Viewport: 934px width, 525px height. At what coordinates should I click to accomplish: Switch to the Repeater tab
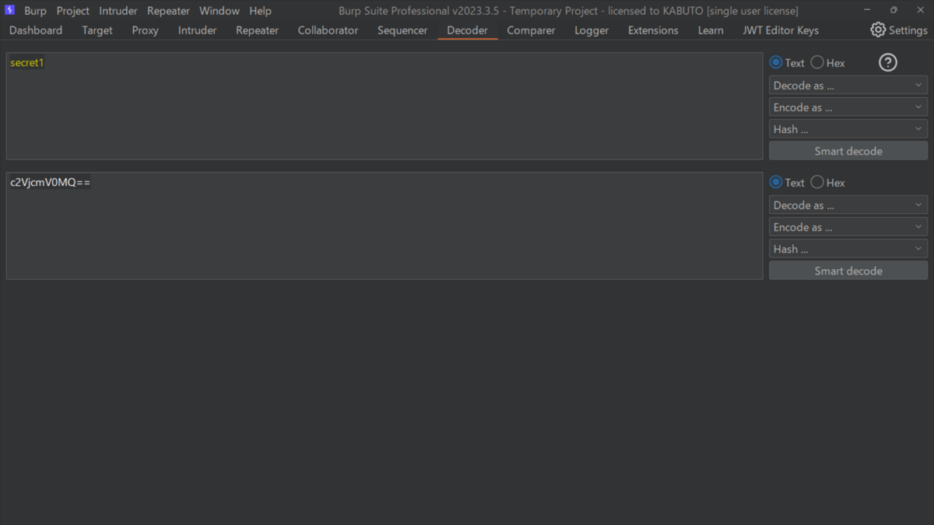[x=257, y=30]
